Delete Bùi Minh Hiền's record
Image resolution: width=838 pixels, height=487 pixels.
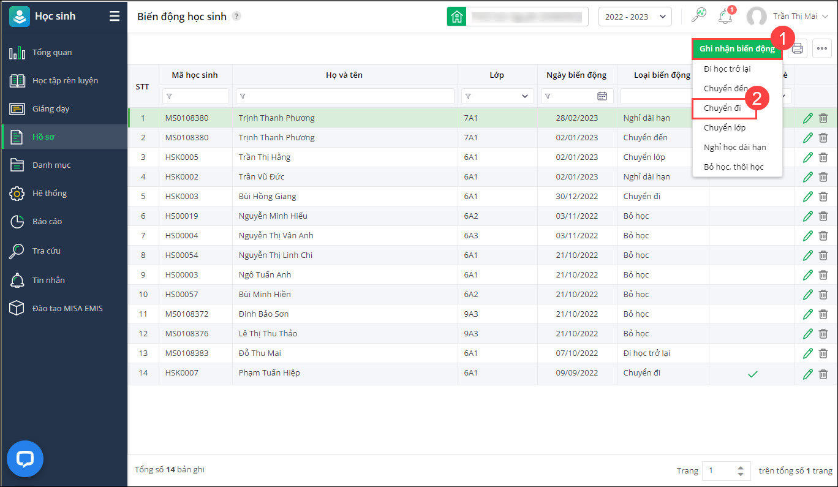(823, 295)
